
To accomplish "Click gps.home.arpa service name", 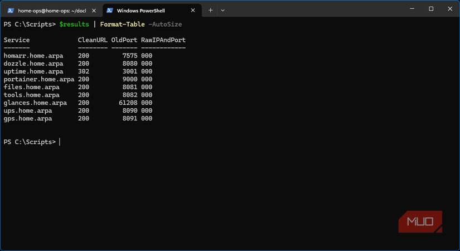I will [x=28, y=119].
